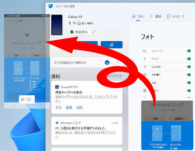The width and height of the screenshot is (195, 151).
Task: Click the battery icon beside 44%
Action: [83, 23]
